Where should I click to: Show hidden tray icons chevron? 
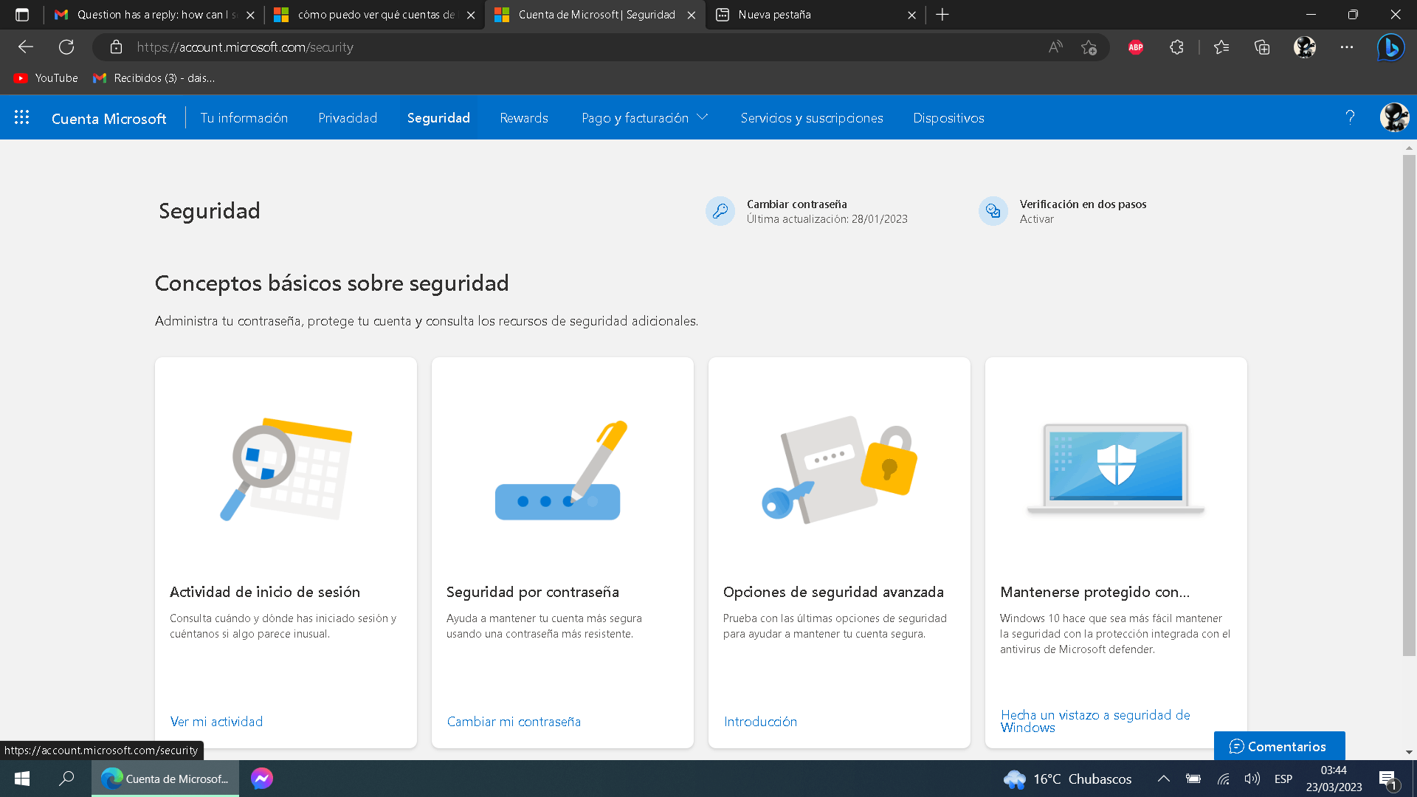(x=1164, y=779)
